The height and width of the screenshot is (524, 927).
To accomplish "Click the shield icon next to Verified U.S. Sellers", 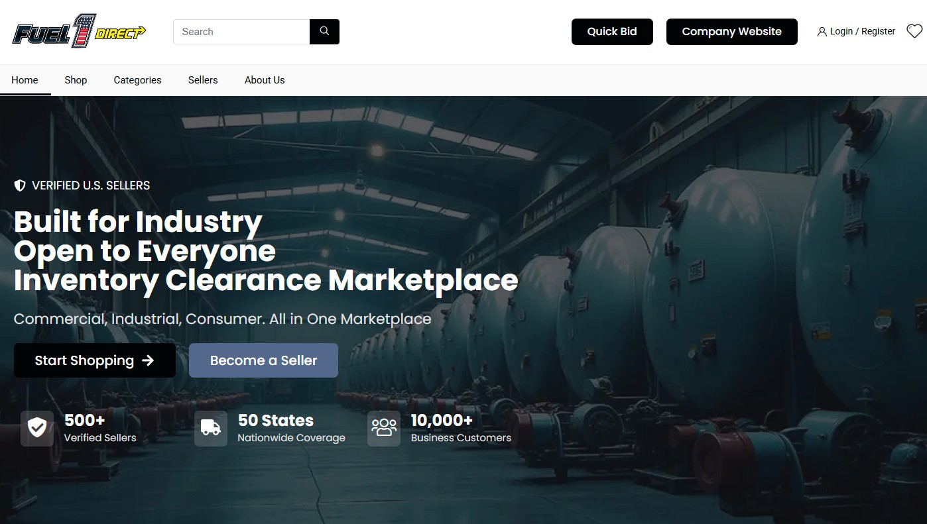I will coord(19,185).
